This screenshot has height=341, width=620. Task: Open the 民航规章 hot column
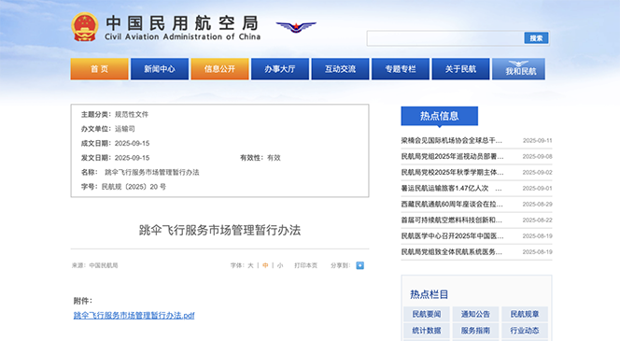click(x=525, y=314)
